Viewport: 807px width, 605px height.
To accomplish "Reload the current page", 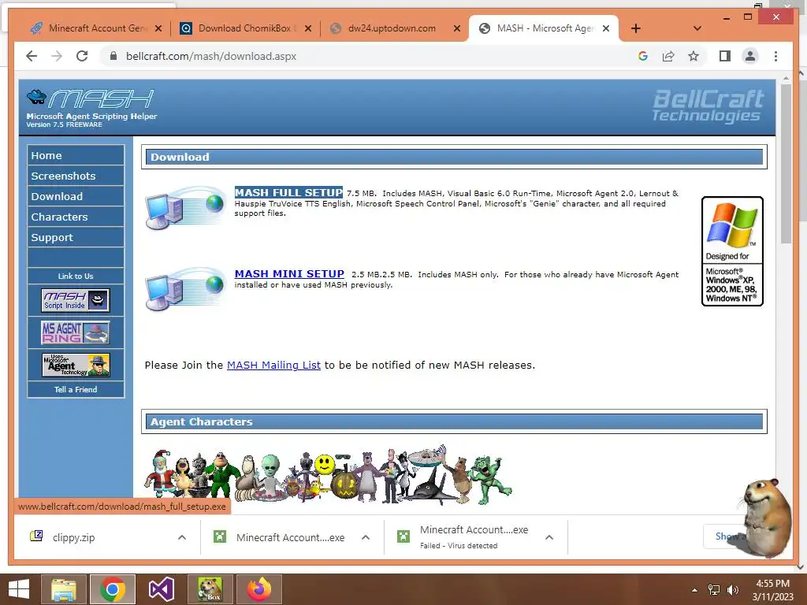I will click(x=82, y=56).
